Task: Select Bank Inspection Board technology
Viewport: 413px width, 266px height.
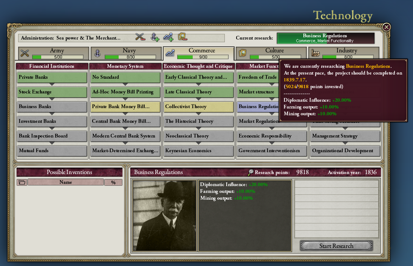Action: pos(52,136)
